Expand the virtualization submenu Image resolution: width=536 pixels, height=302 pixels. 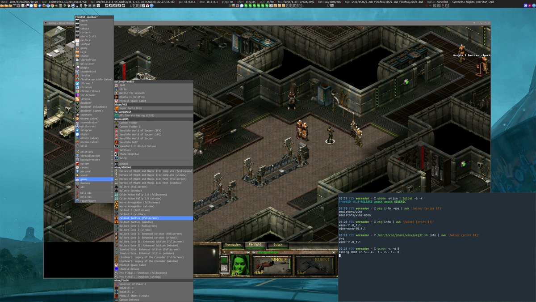click(x=94, y=156)
